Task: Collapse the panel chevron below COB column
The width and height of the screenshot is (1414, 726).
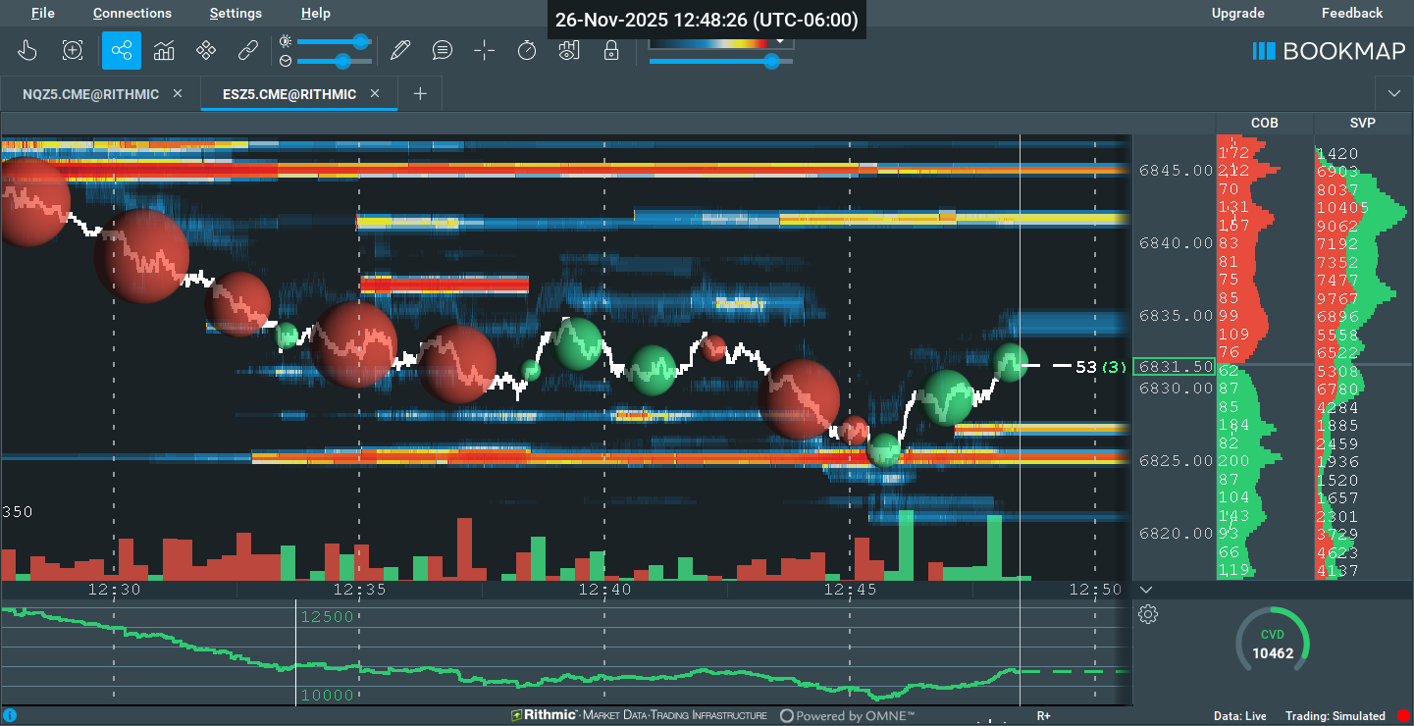Action: point(1146,590)
